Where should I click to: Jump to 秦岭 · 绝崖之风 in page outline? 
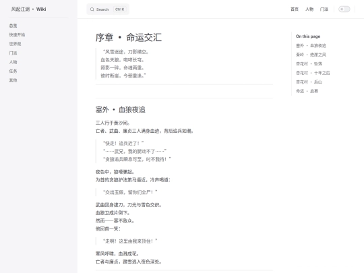(x=311, y=55)
